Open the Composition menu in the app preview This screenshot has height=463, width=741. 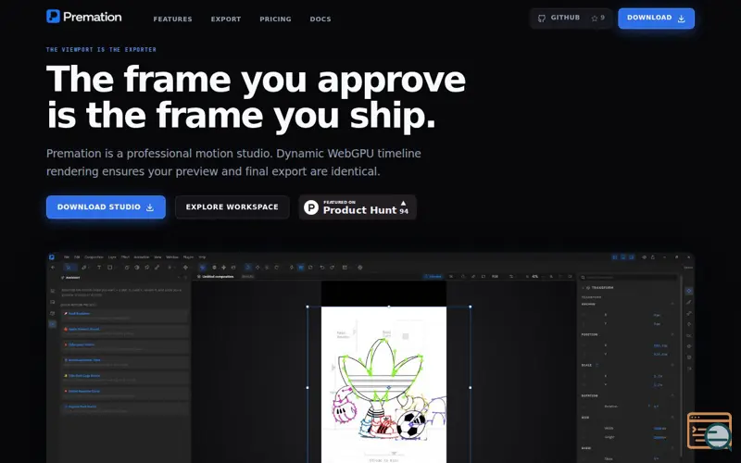tap(94, 257)
